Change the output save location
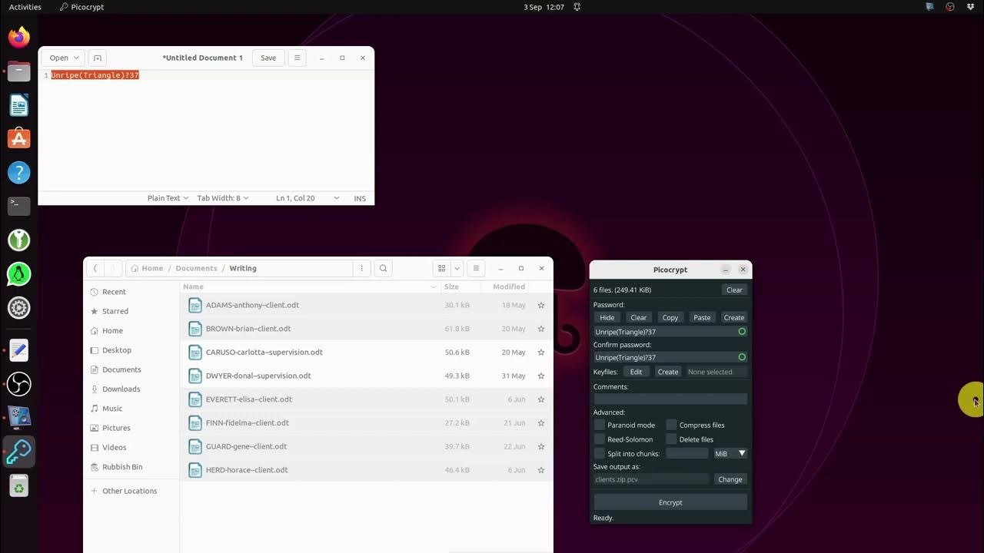The image size is (984, 553). tap(730, 479)
